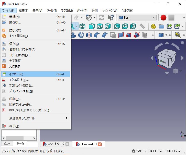Switch to the スタートページ tab
The image size is (186, 155).
pos(56,144)
